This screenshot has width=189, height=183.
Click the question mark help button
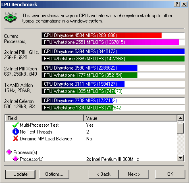(177, 4)
